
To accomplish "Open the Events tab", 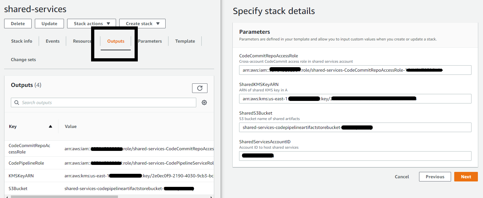I will pos(52,41).
